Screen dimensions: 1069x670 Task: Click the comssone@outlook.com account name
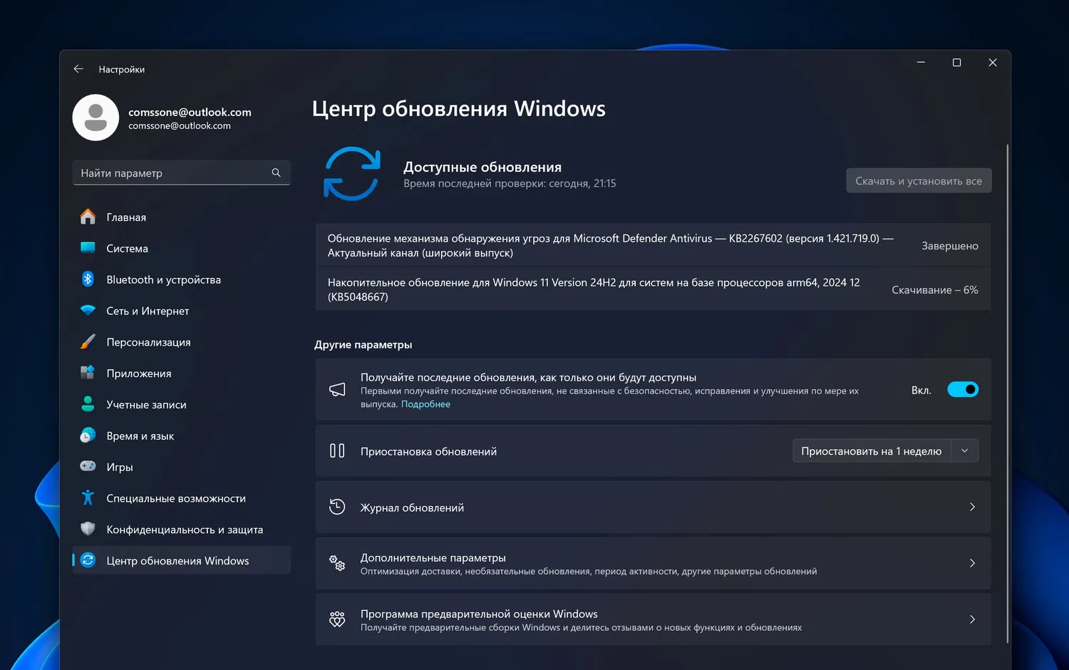pos(190,112)
